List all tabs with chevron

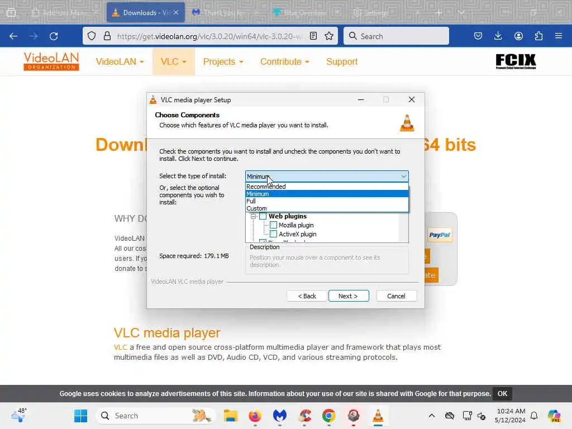coord(461,13)
